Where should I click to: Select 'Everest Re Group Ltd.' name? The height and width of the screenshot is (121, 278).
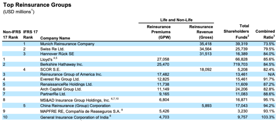[60, 80]
